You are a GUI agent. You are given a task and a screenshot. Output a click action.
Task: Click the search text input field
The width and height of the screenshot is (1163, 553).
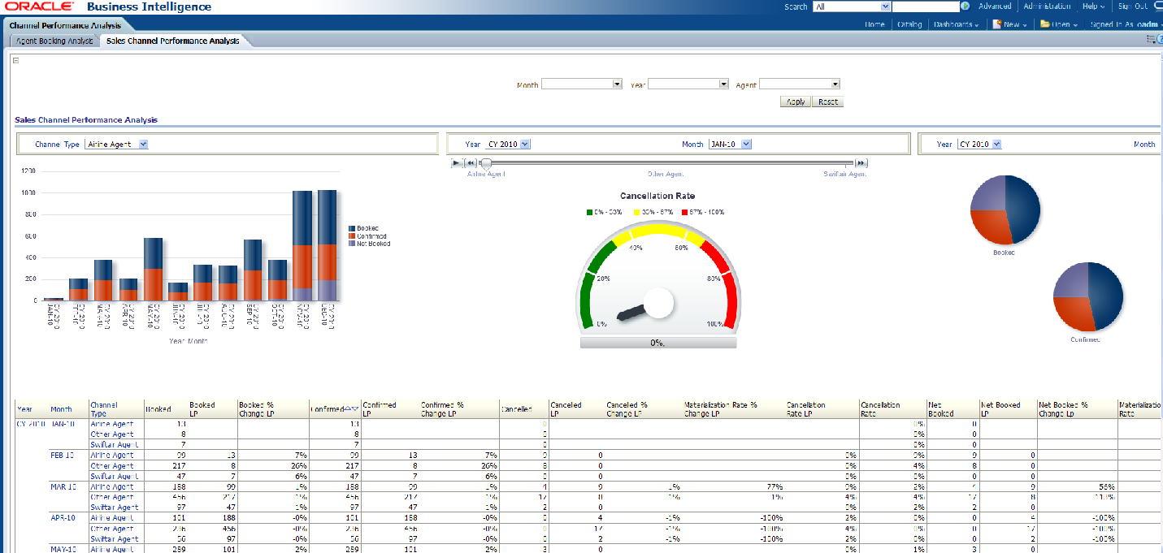pyautogui.click(x=925, y=6)
